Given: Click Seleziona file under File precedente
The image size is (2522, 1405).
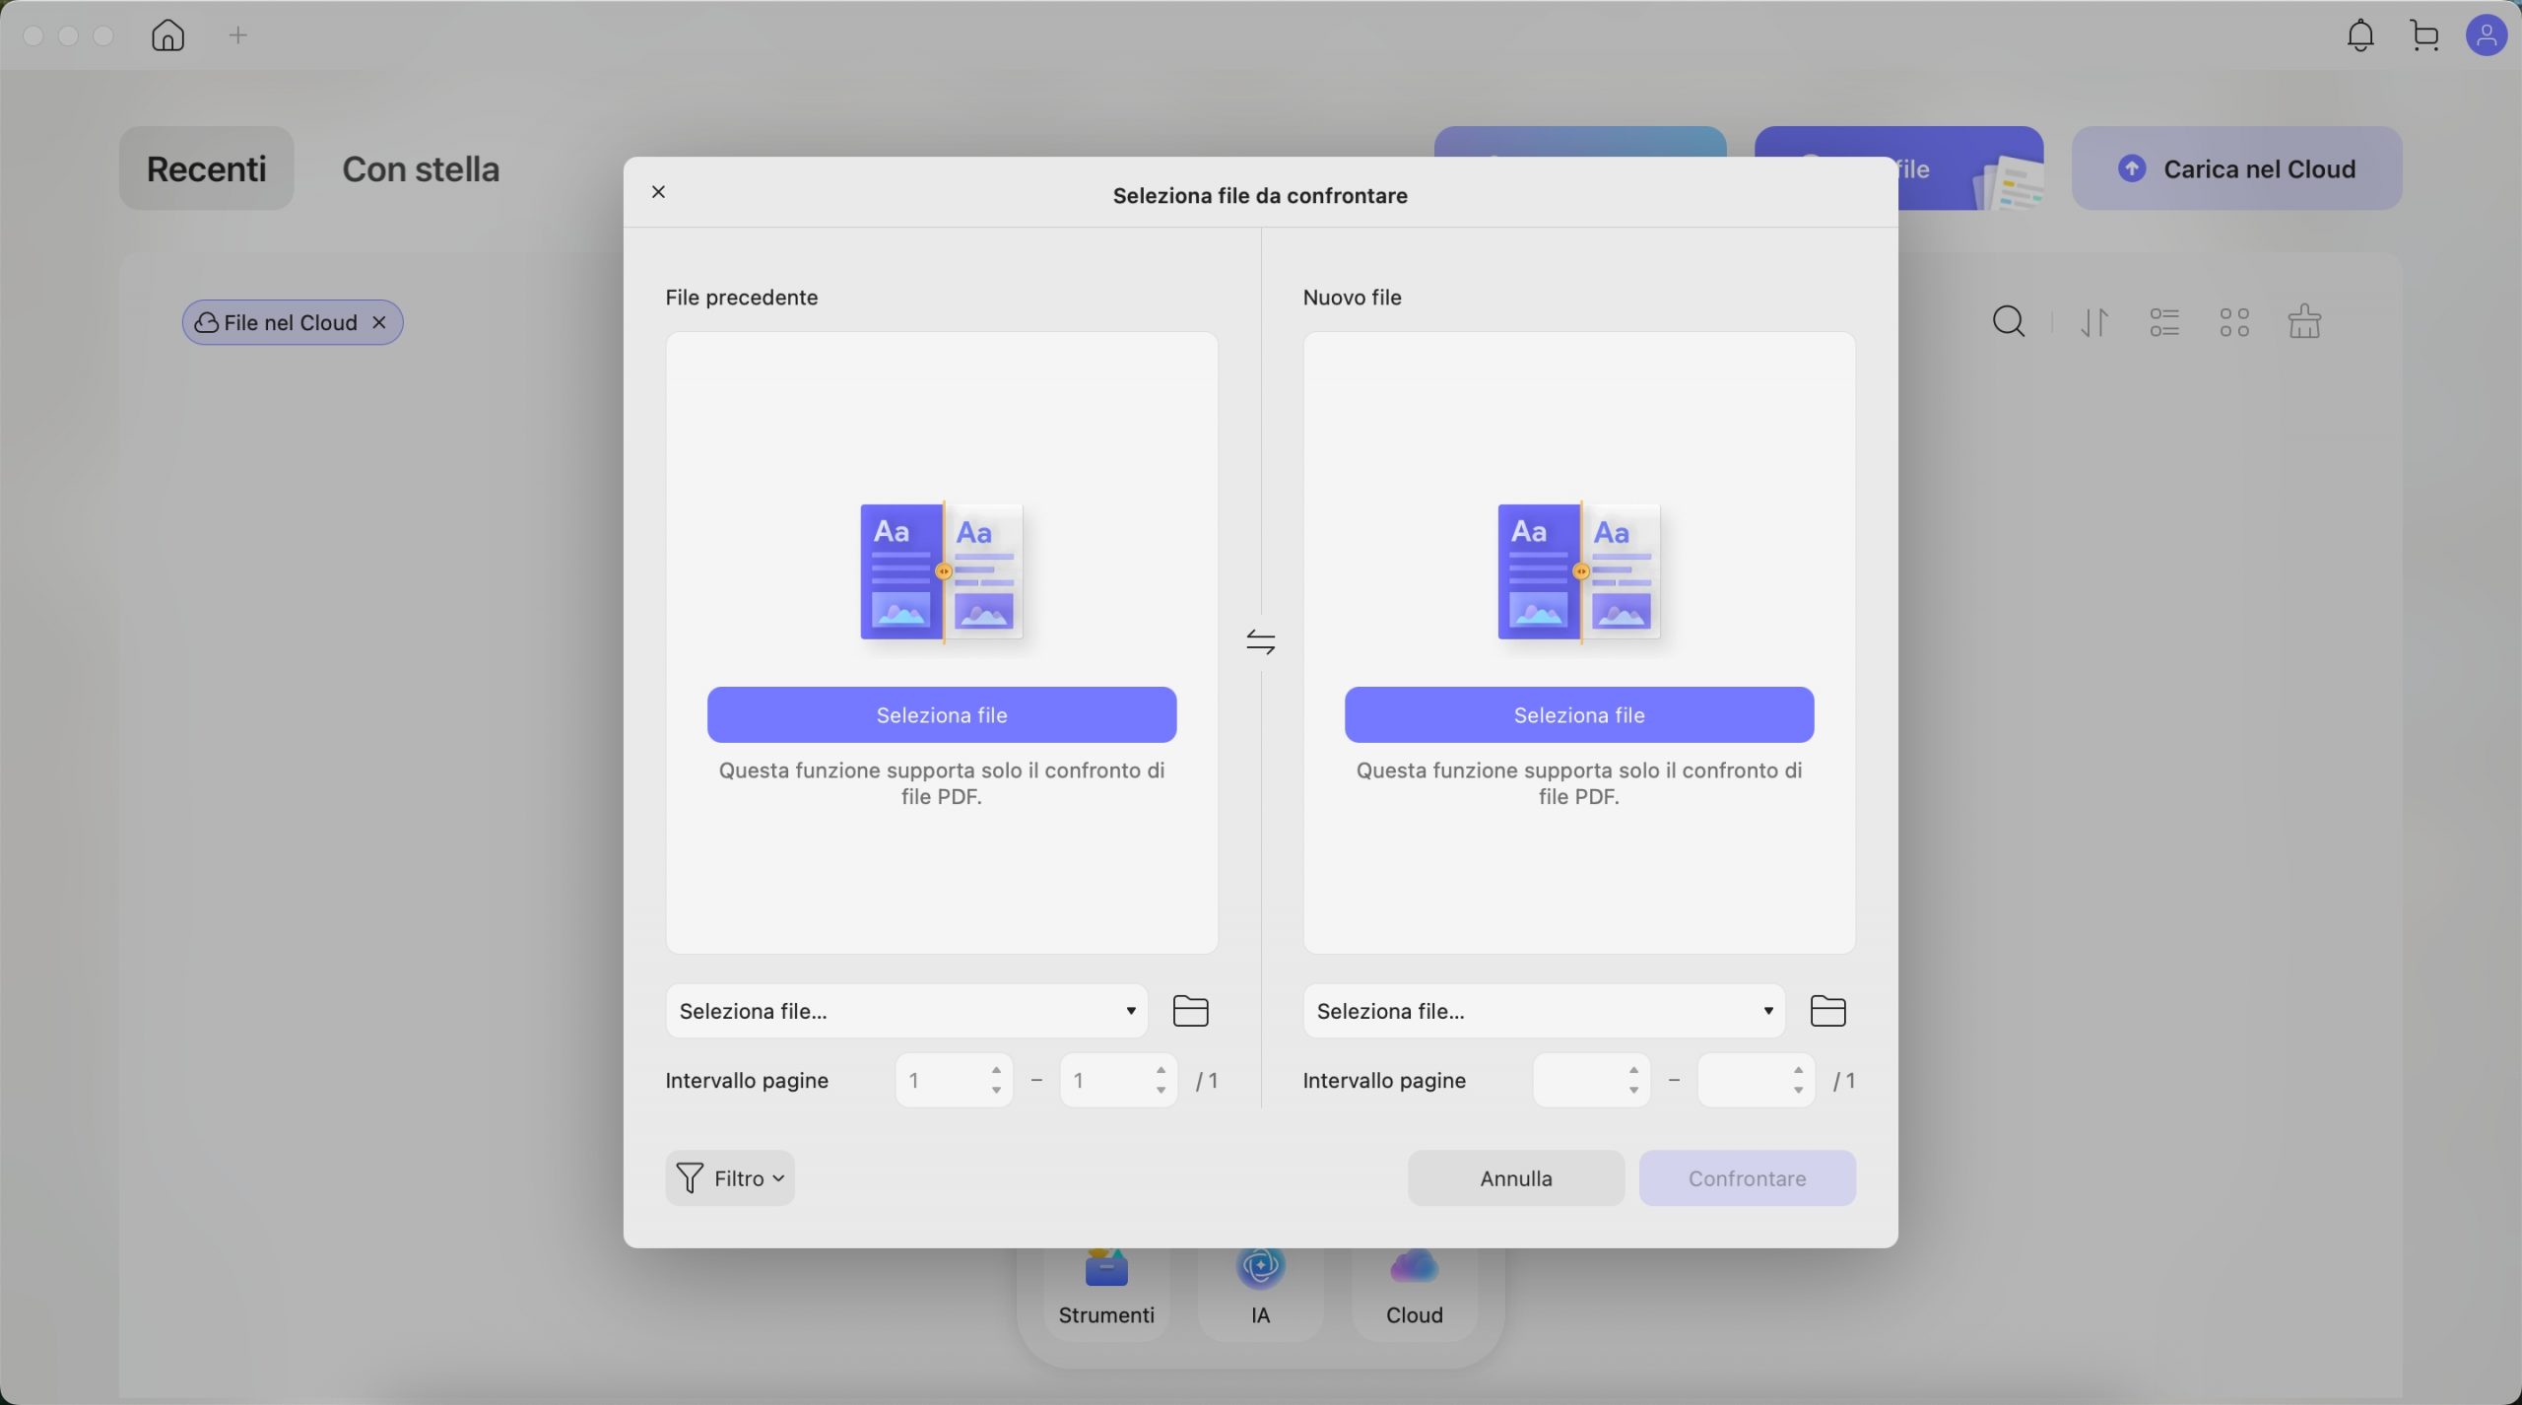Looking at the screenshot, I should [x=942, y=715].
